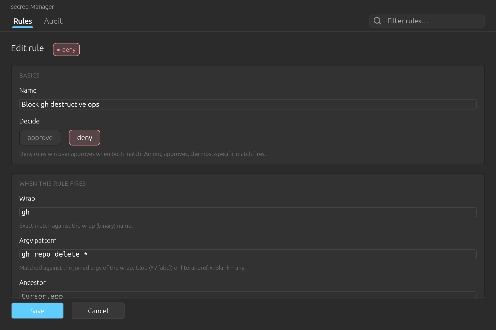Edit the Argv pattern field
496x330 pixels.
(x=248, y=254)
